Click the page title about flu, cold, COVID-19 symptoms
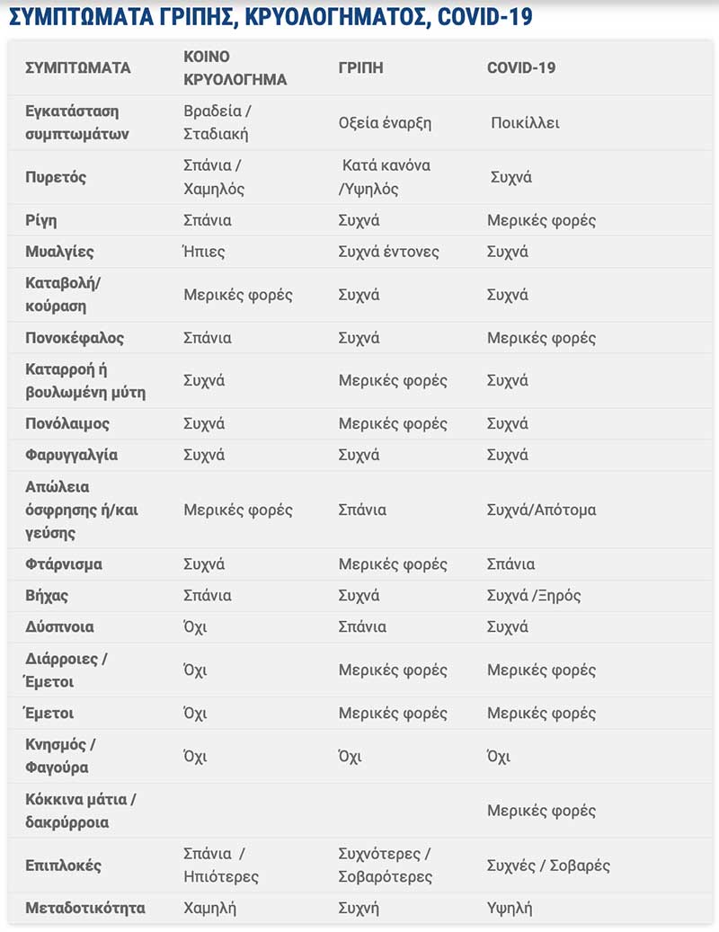The height and width of the screenshot is (932, 719). pyautogui.click(x=270, y=17)
